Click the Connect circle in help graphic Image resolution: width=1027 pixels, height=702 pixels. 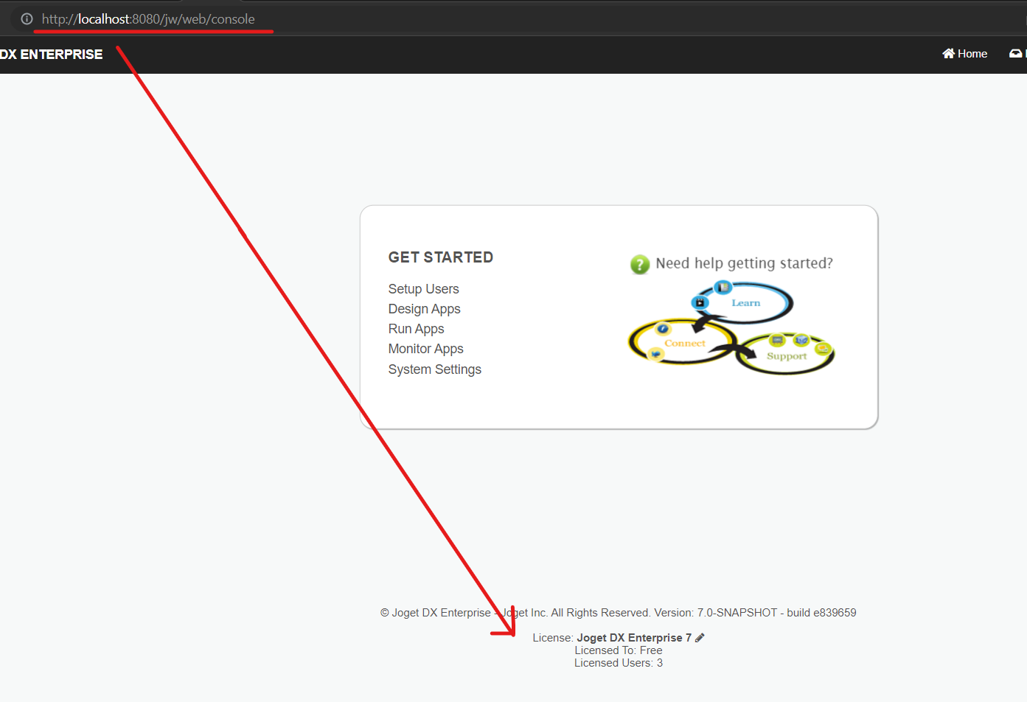pyautogui.click(x=683, y=343)
